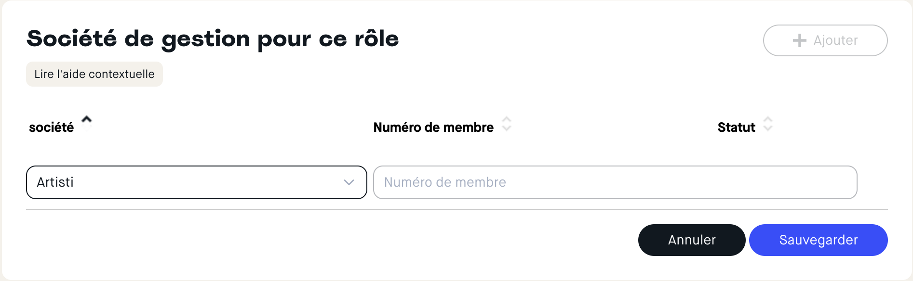This screenshot has width=913, height=281.
Task: Click the Société de gestion pour ce rôle heading
Action: (213, 38)
